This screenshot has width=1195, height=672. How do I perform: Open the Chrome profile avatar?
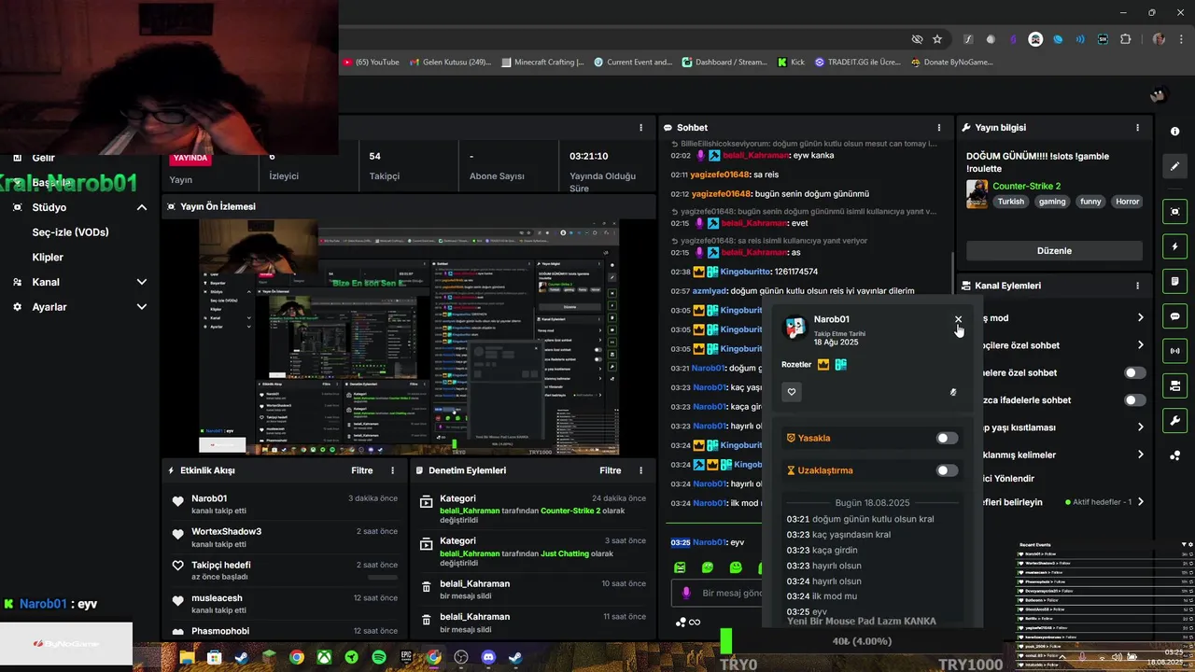coord(1159,39)
